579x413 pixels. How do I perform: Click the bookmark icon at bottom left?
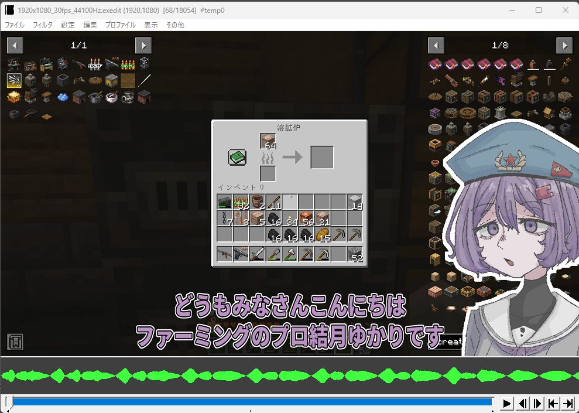[15, 342]
